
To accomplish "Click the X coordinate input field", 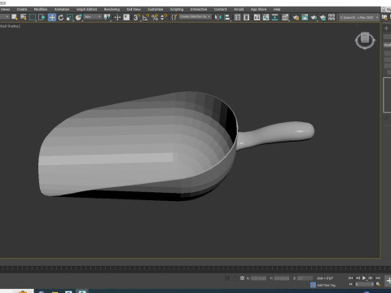I will (258, 278).
